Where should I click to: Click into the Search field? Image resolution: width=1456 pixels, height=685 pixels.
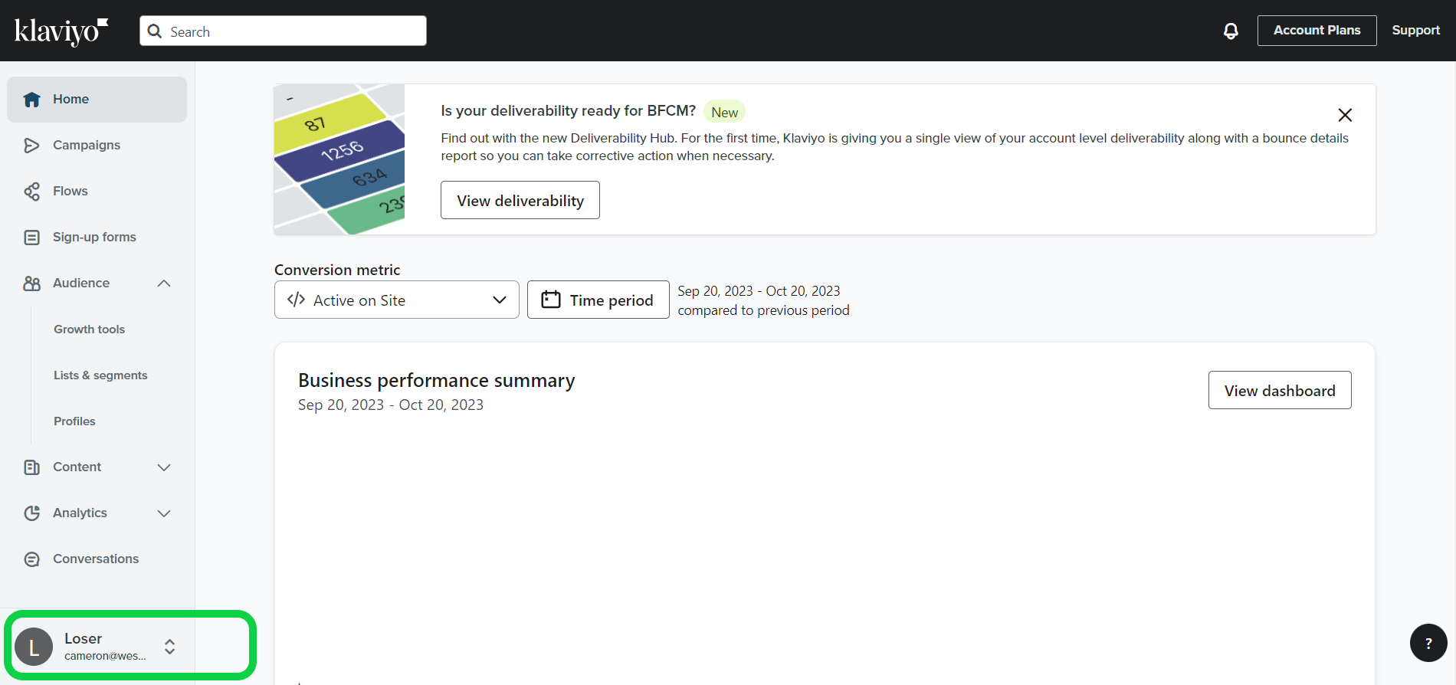pos(284,31)
